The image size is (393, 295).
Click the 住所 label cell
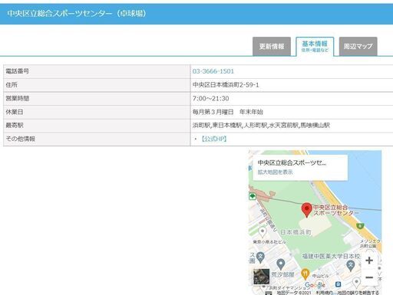(x=97, y=85)
